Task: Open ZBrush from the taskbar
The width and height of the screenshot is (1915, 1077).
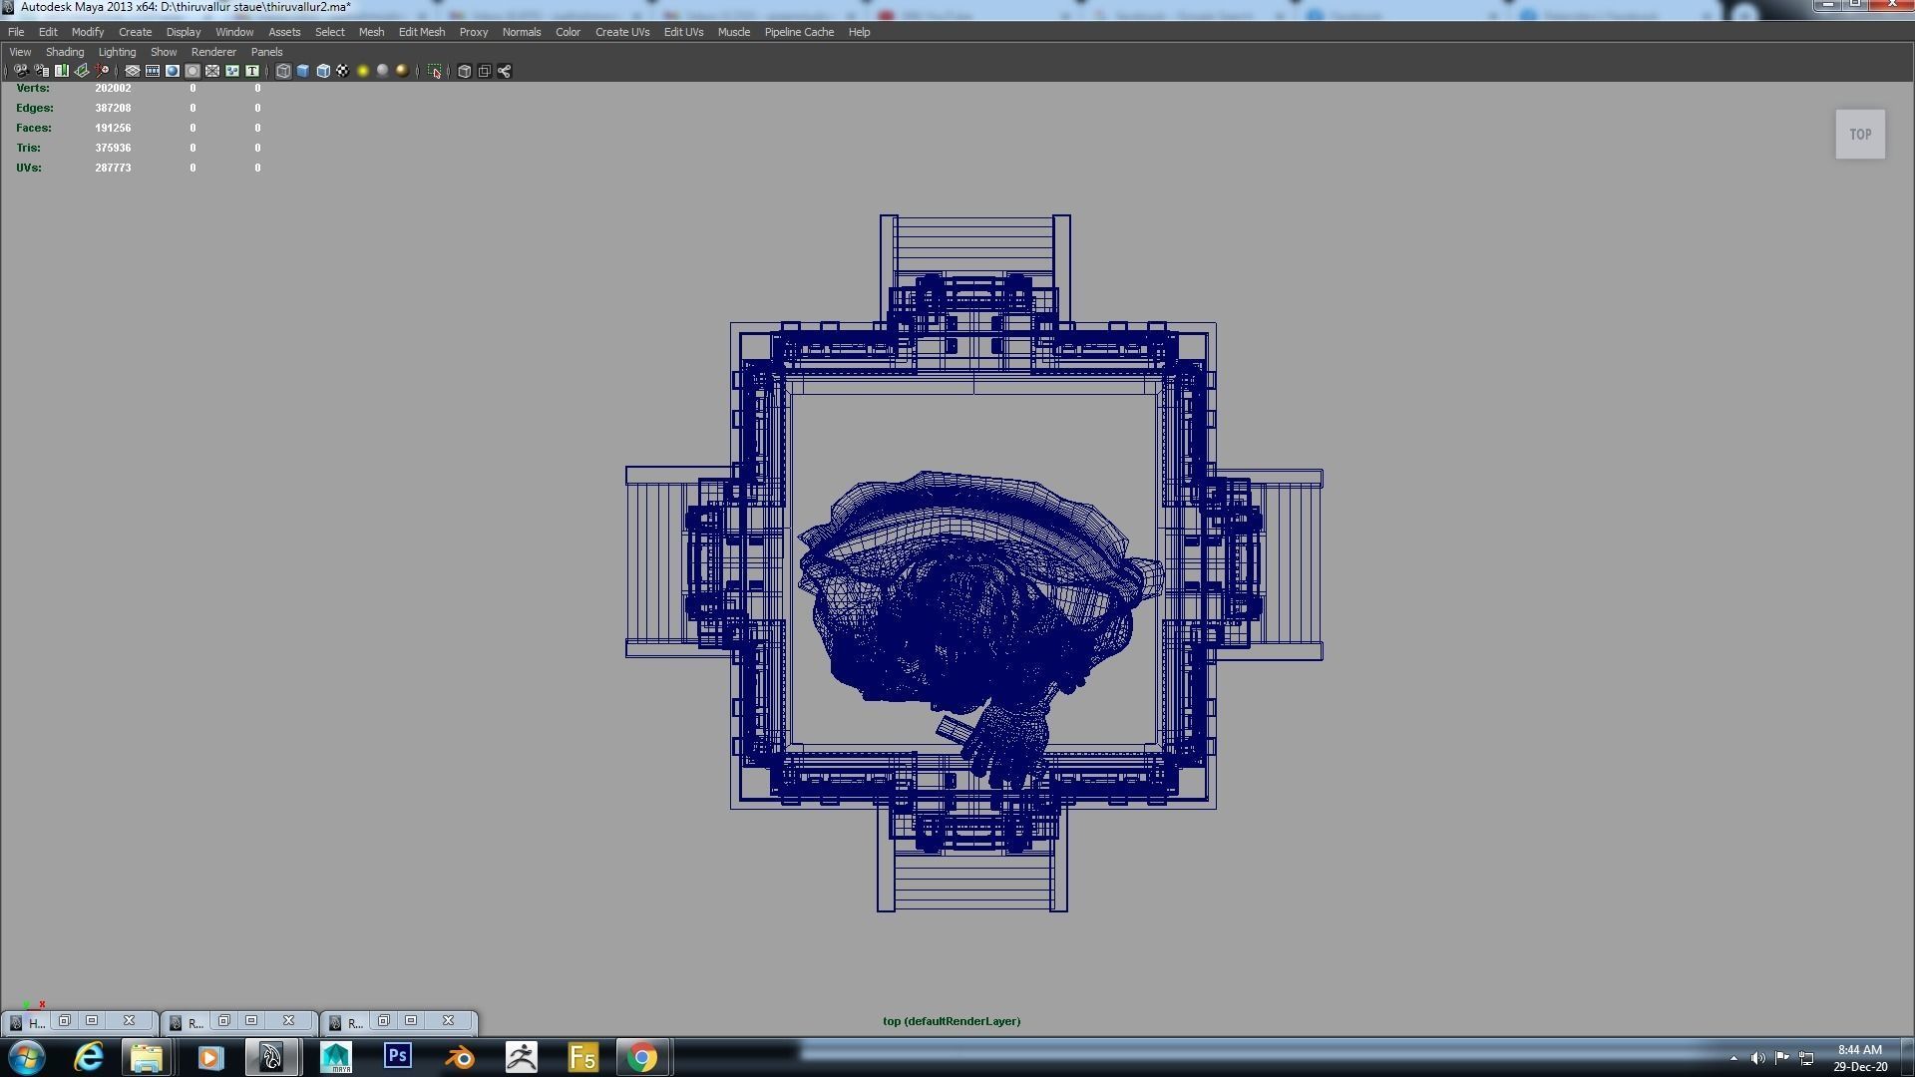Action: tap(521, 1057)
